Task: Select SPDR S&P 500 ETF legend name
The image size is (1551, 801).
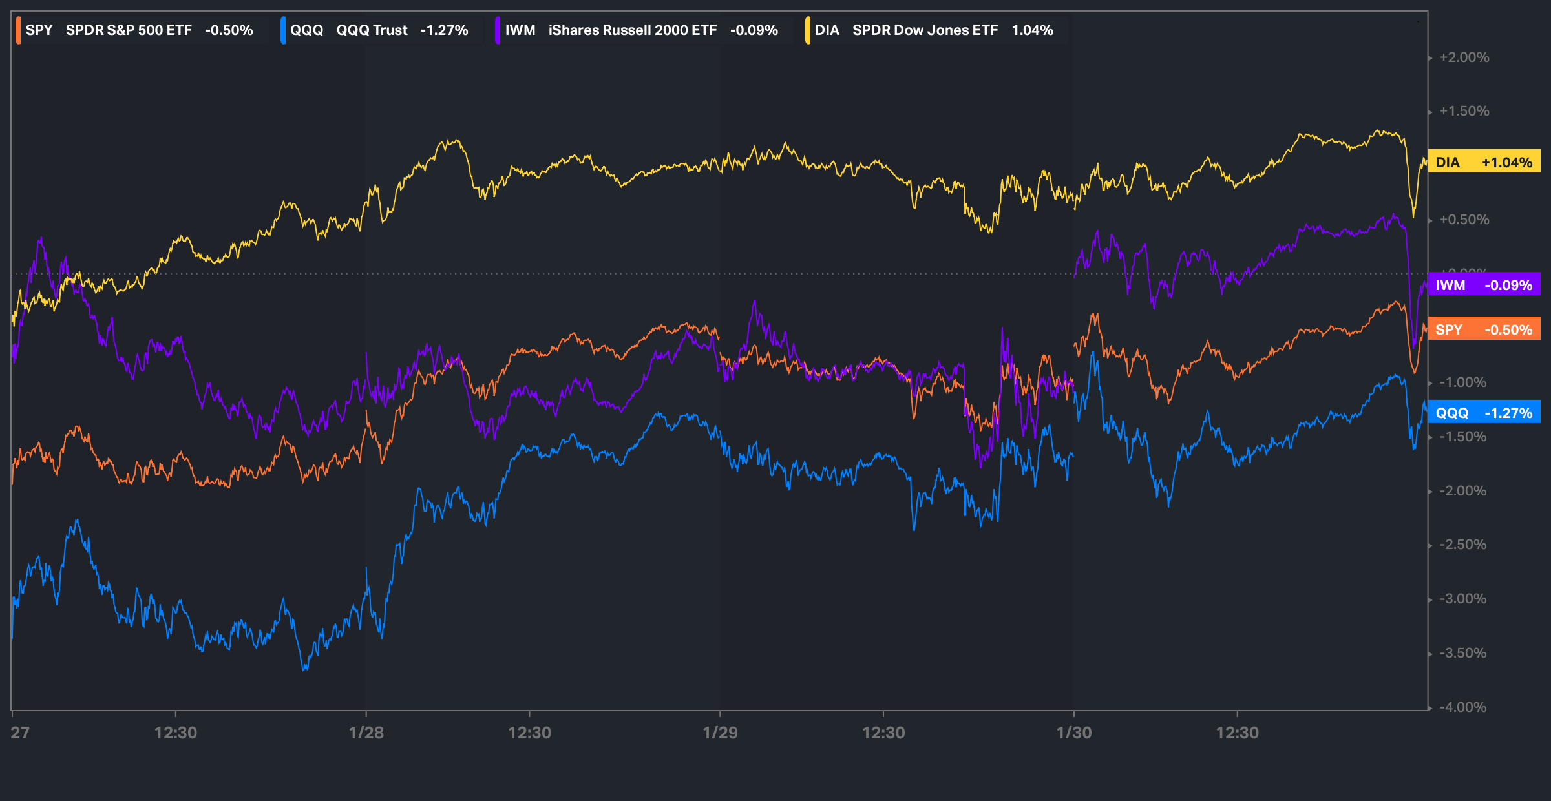Action: coord(129,30)
